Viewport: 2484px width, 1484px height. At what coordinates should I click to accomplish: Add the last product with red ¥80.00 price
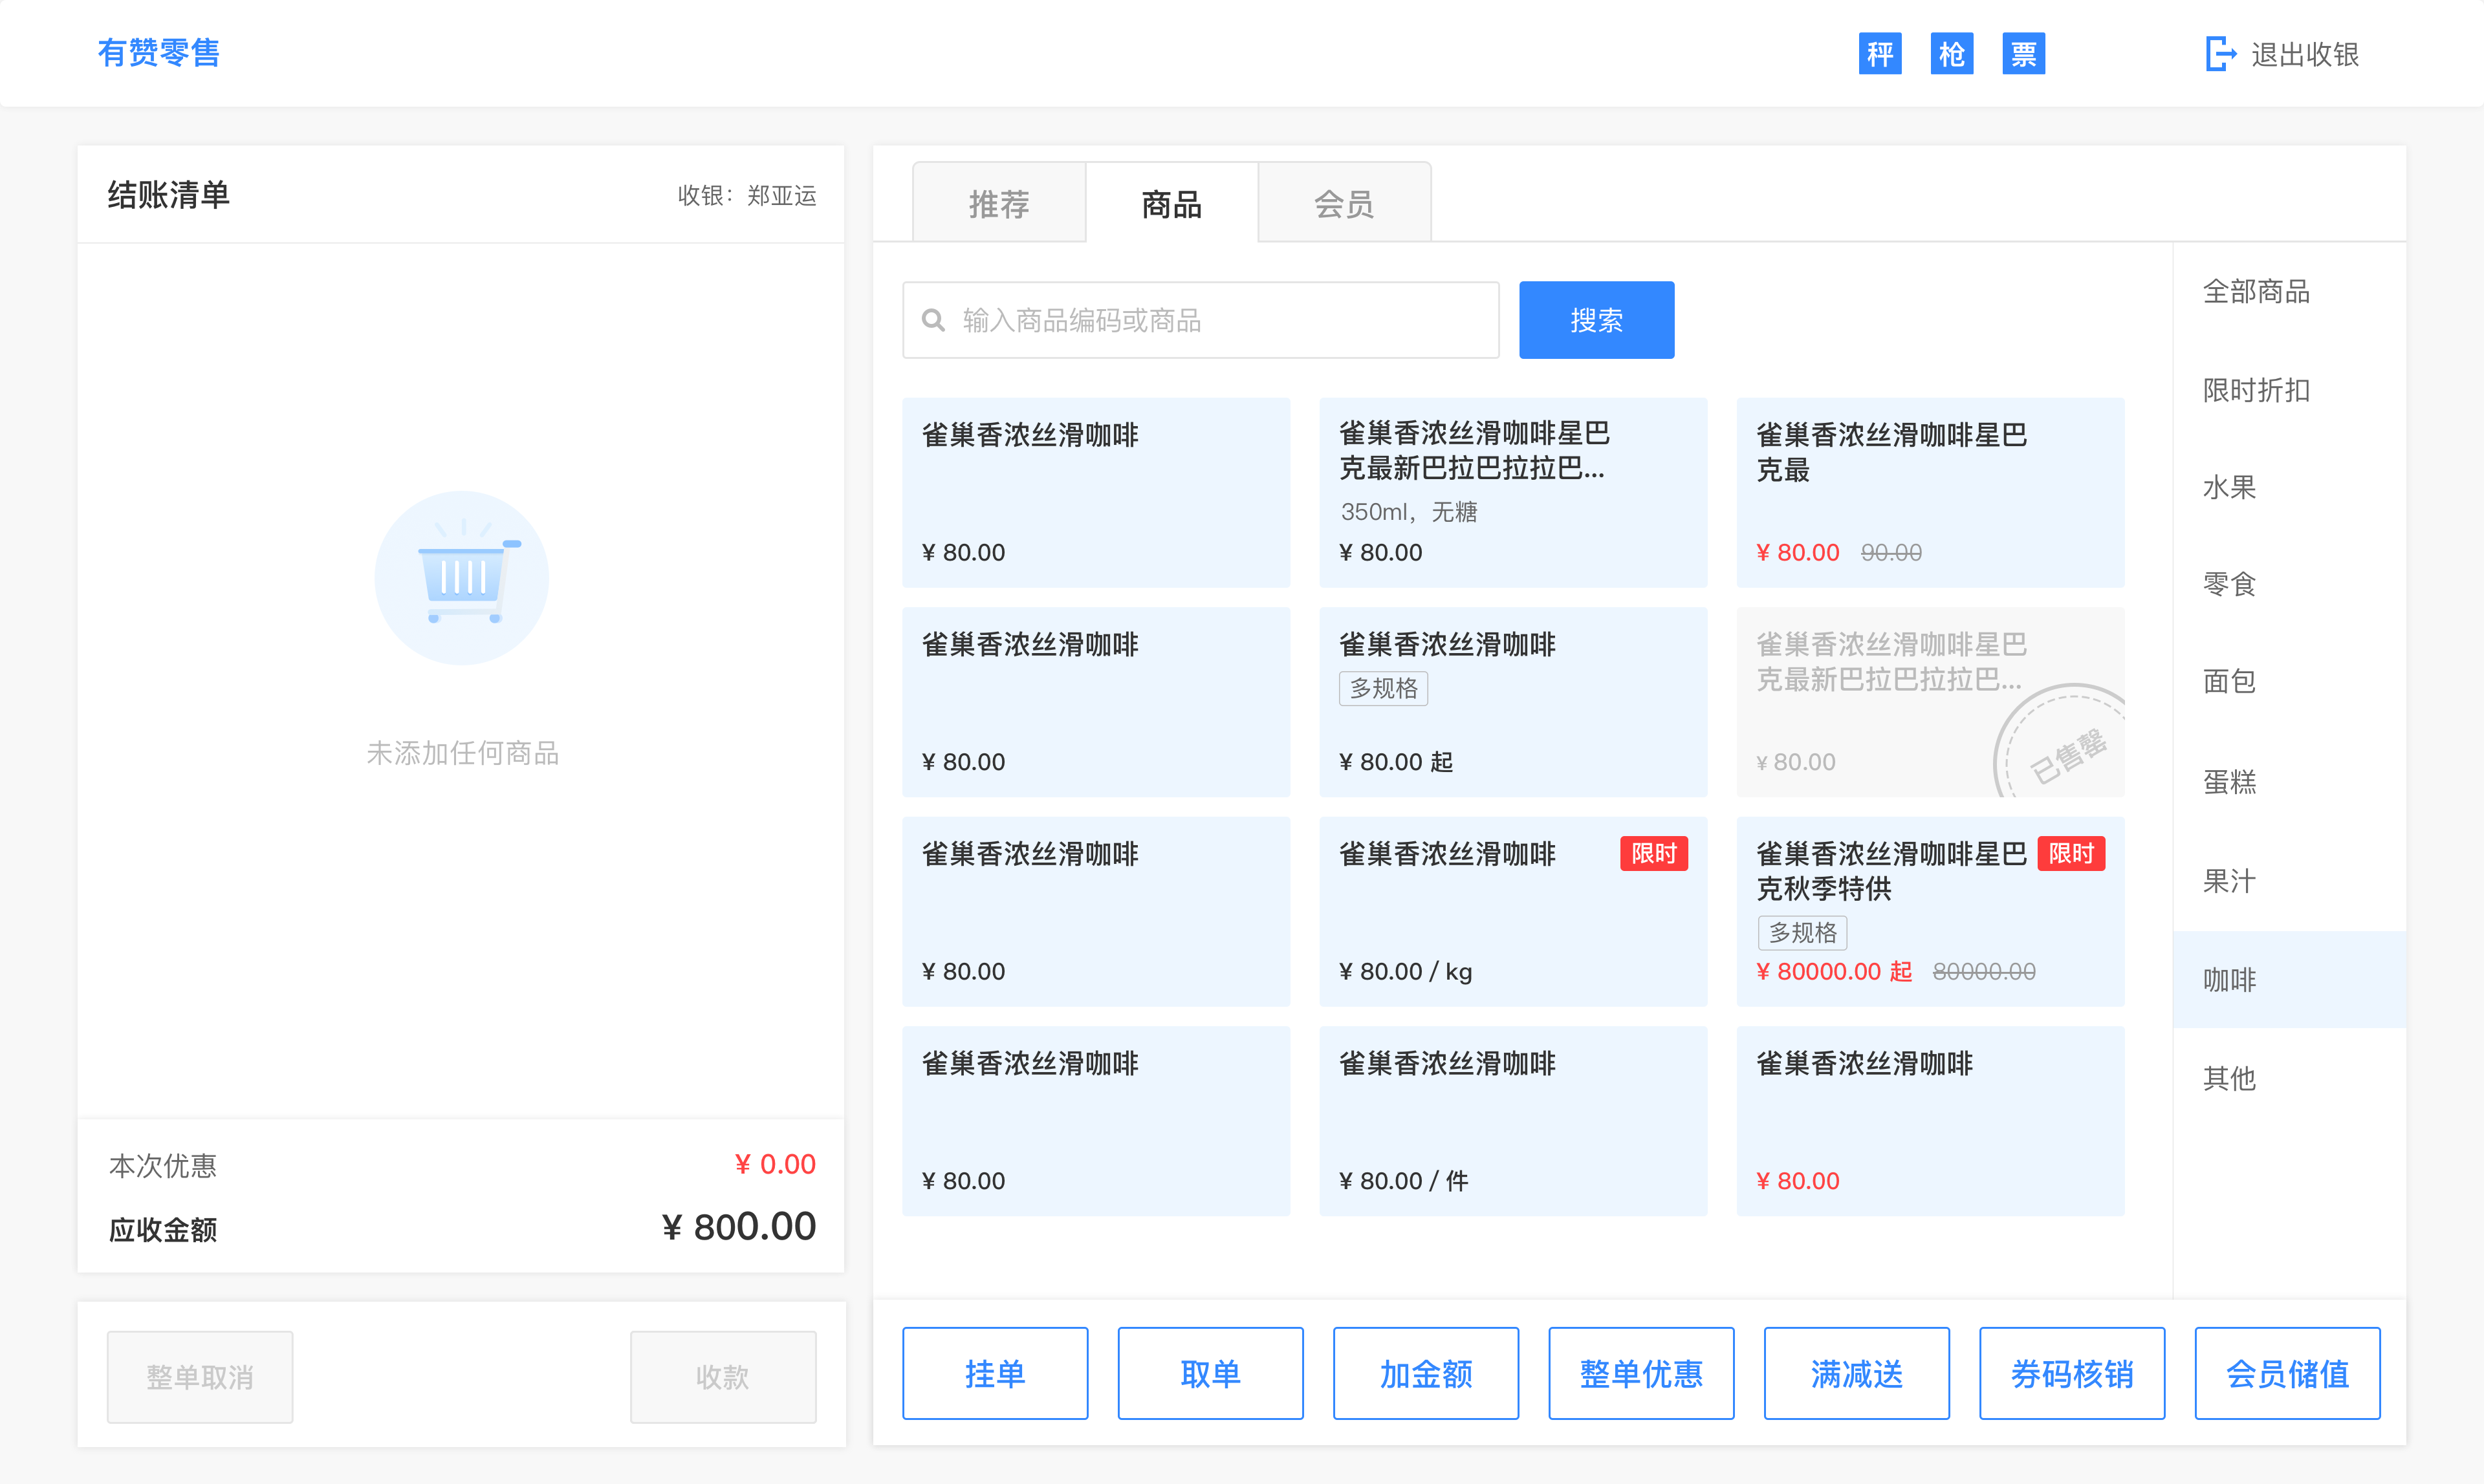[1930, 1120]
